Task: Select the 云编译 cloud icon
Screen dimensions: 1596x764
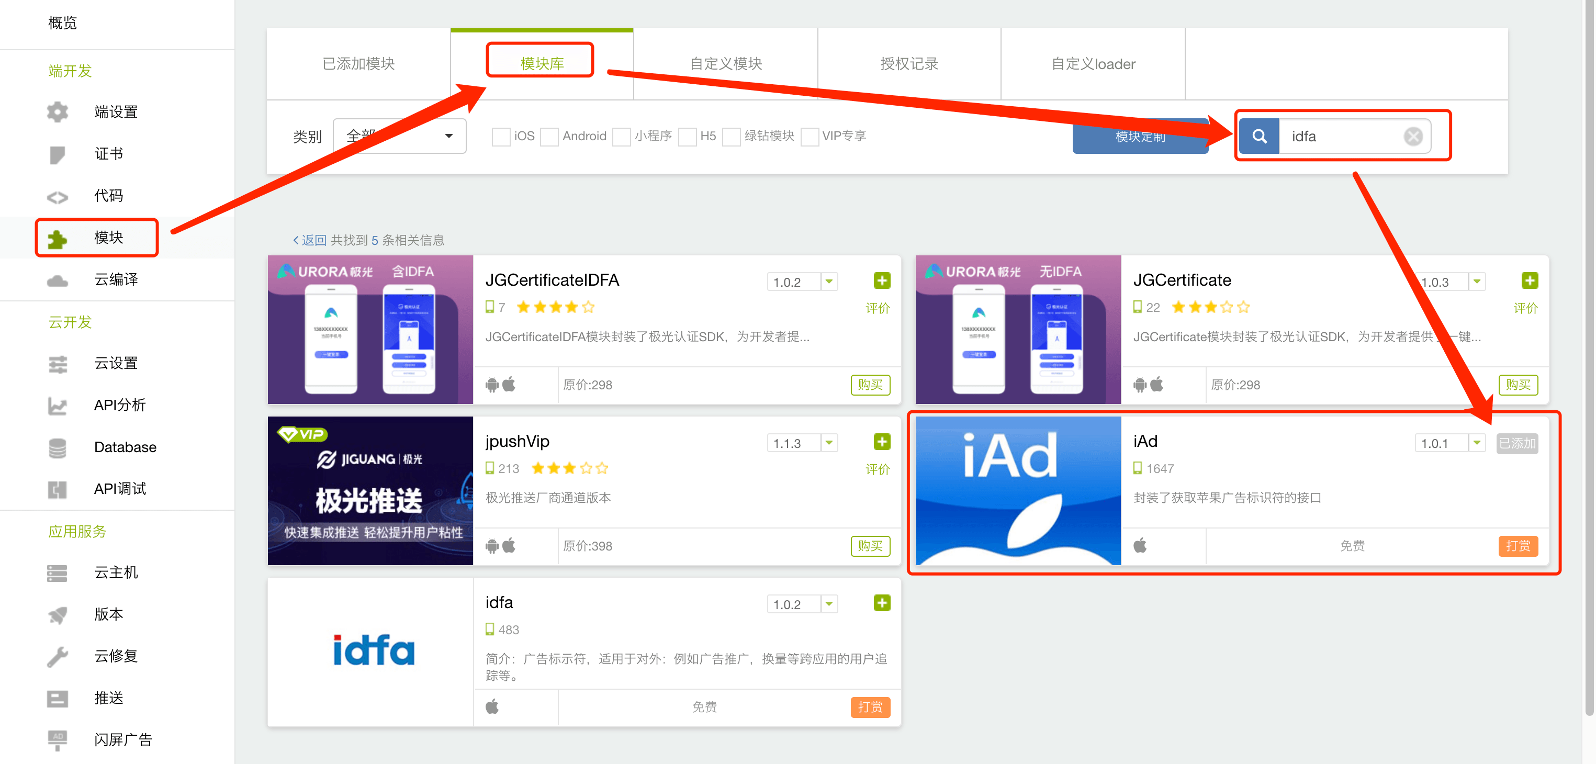Action: pos(57,279)
